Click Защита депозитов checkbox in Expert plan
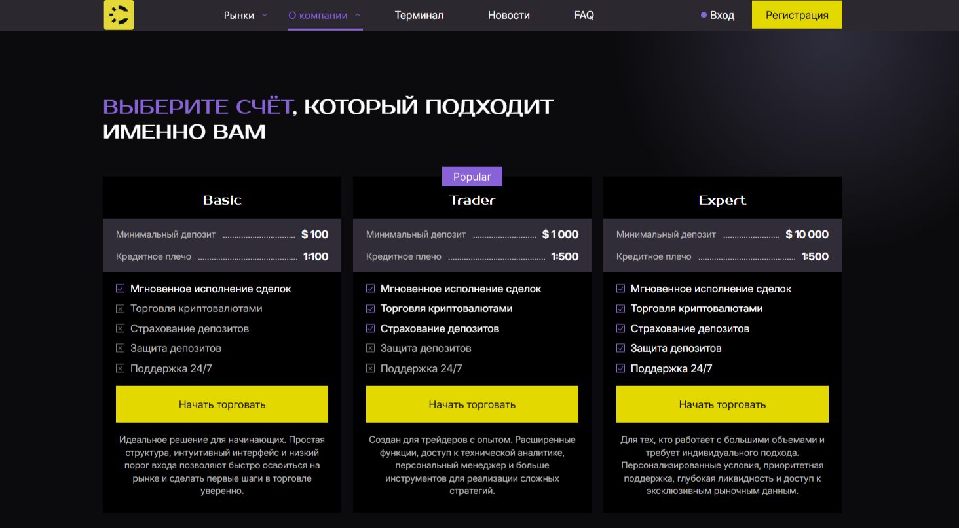This screenshot has width=959, height=528. 620,348
